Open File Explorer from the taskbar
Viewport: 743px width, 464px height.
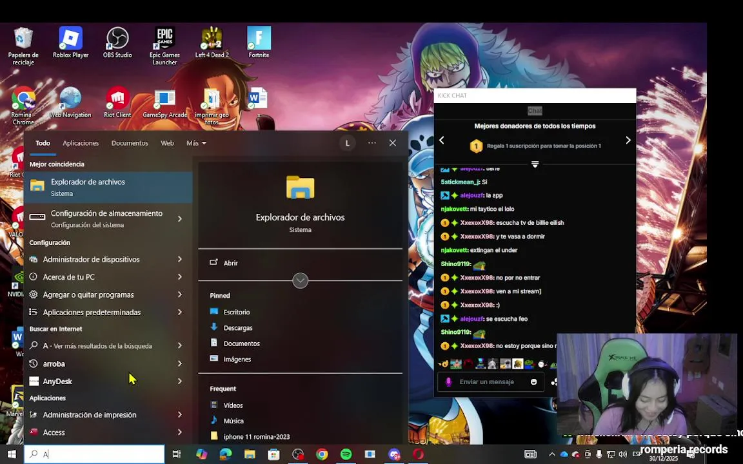point(250,454)
